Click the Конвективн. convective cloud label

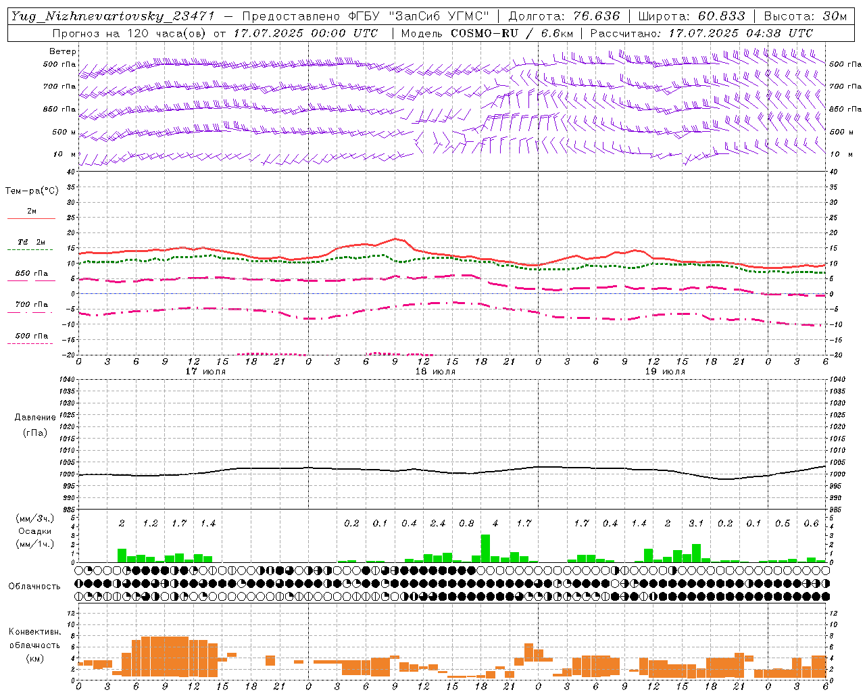[34, 632]
